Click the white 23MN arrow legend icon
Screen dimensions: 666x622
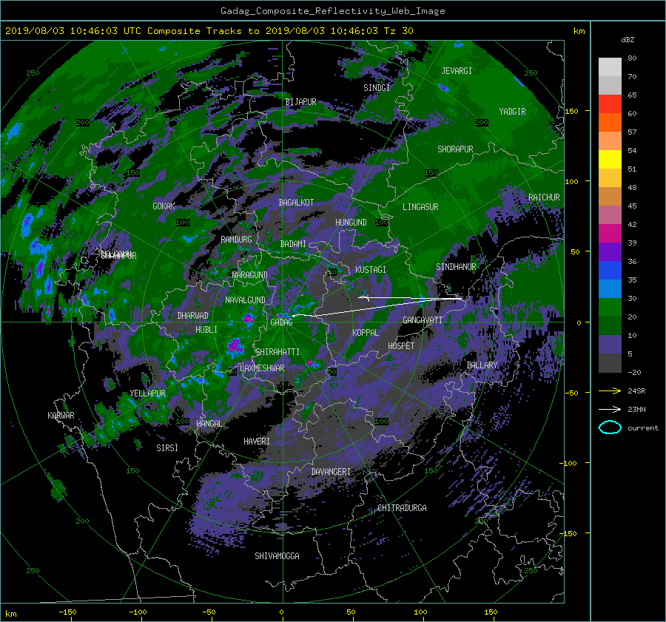[610, 409]
